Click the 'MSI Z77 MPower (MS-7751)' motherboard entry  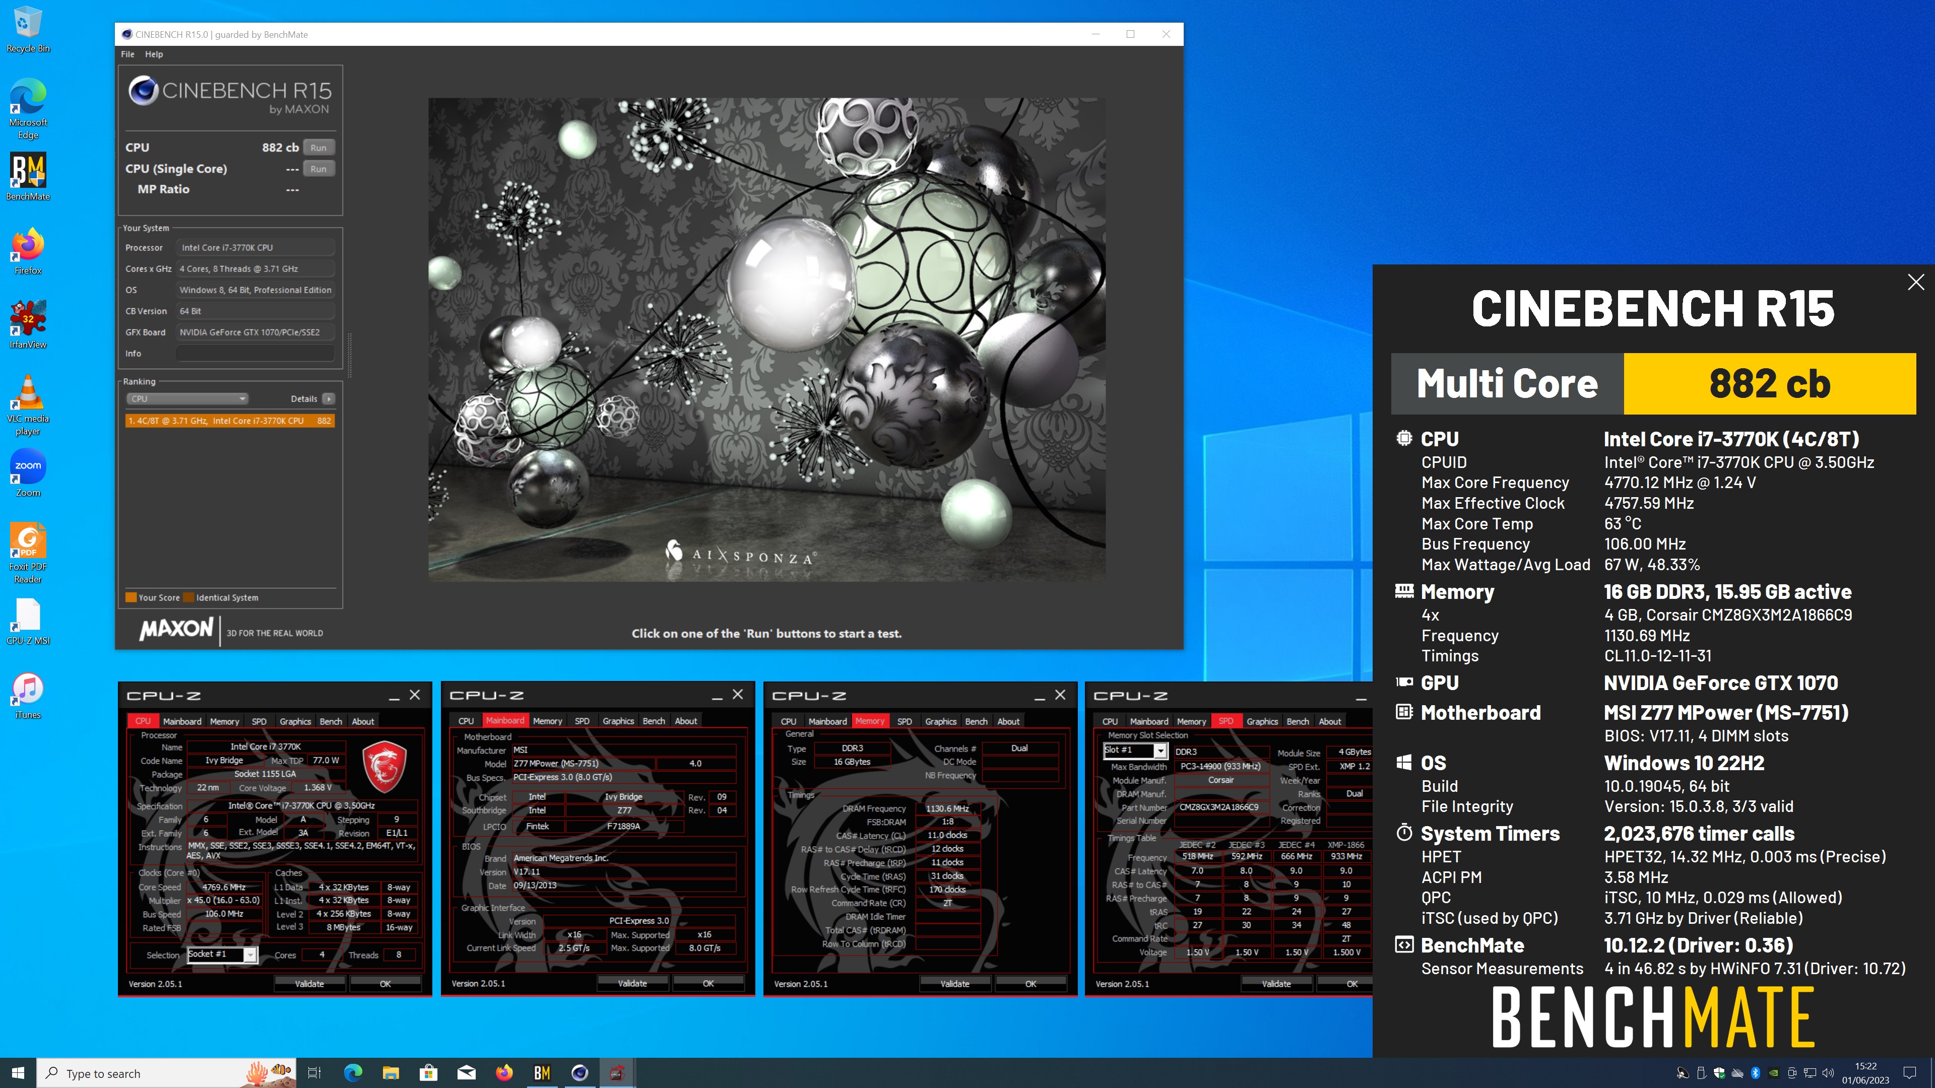coord(1726,713)
